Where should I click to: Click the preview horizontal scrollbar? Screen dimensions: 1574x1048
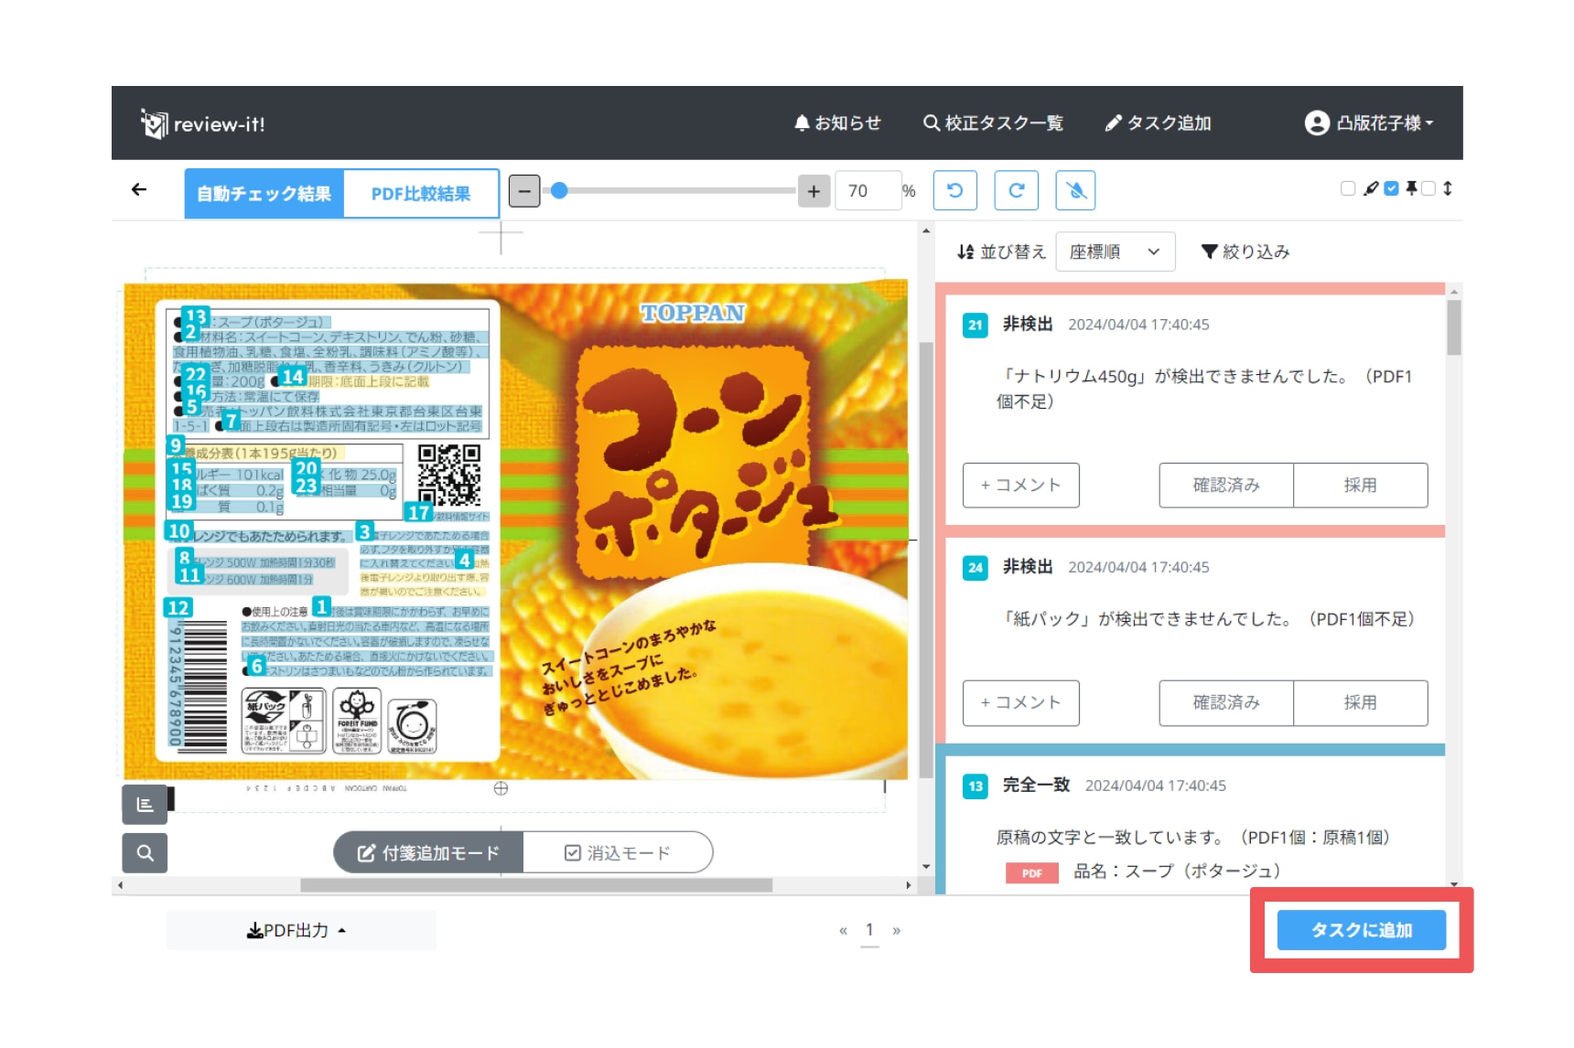point(536,885)
